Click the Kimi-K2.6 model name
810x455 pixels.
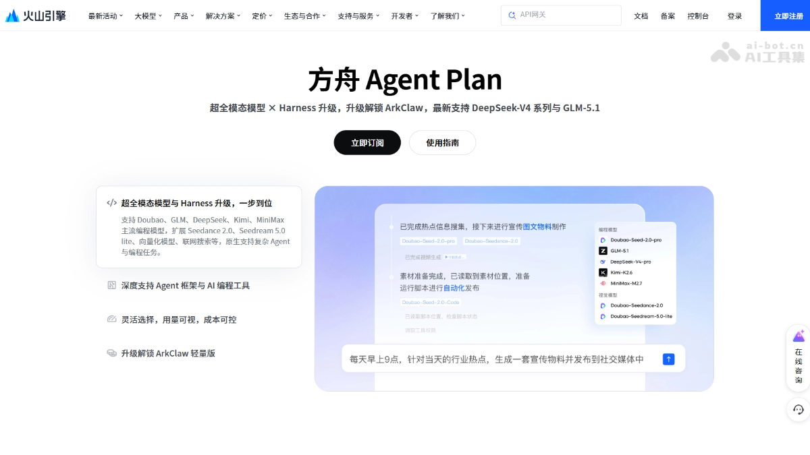[621, 272]
